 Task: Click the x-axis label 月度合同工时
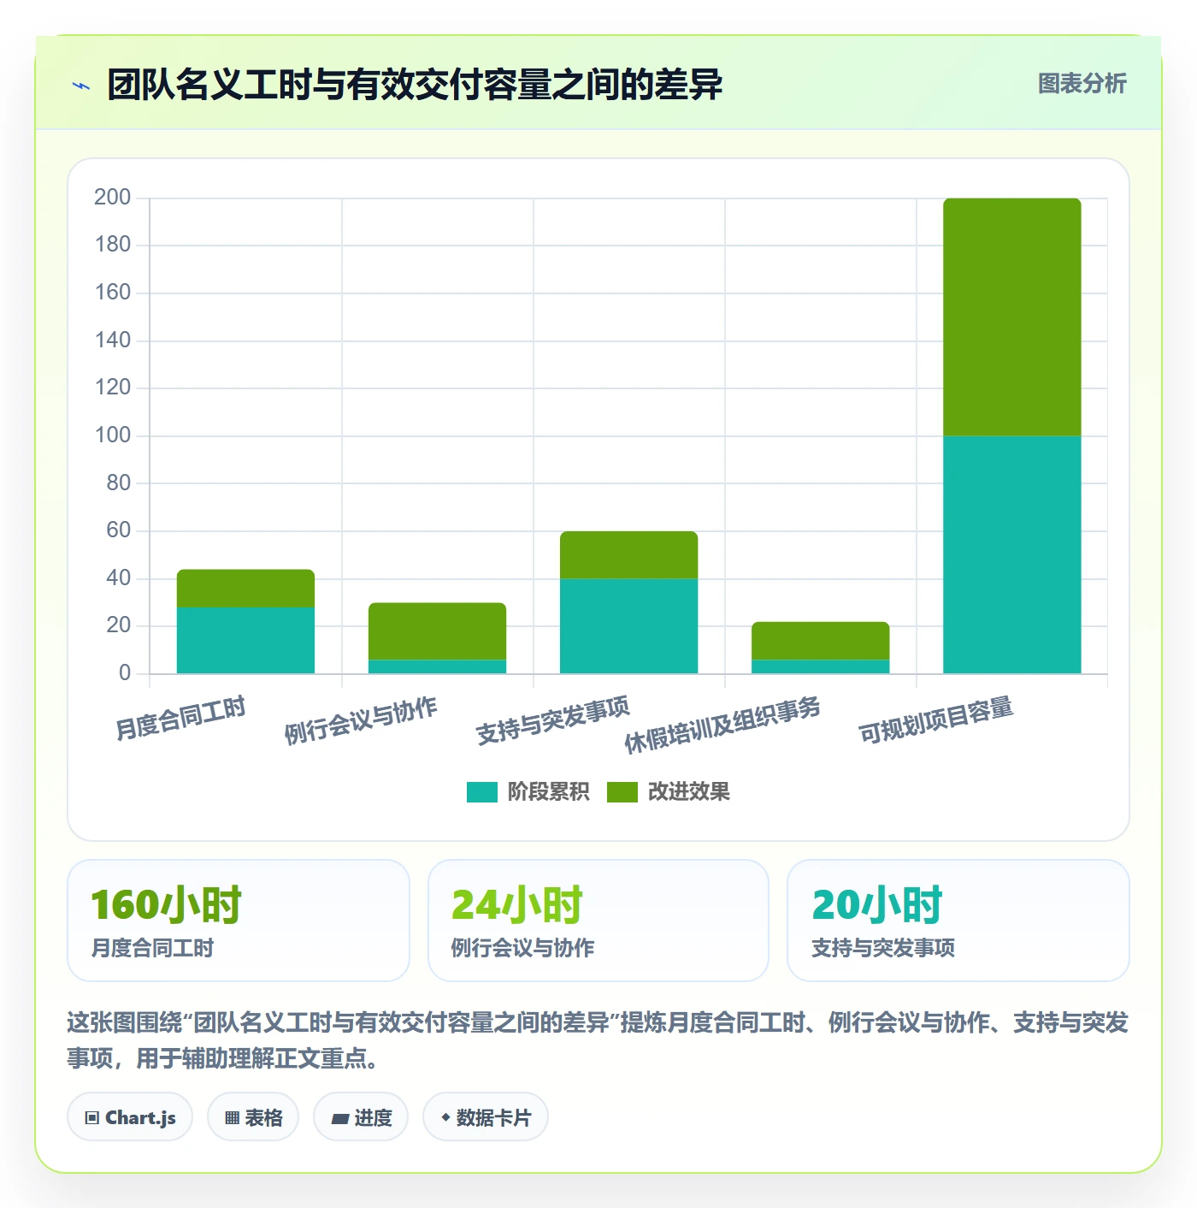(x=180, y=719)
